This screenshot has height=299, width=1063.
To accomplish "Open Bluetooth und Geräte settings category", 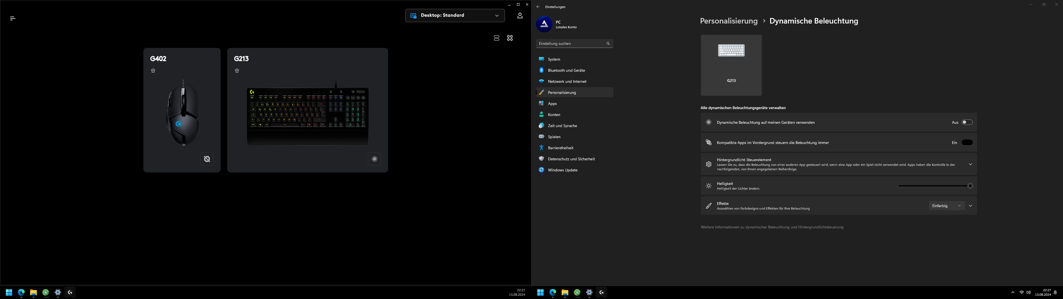I will (x=566, y=71).
